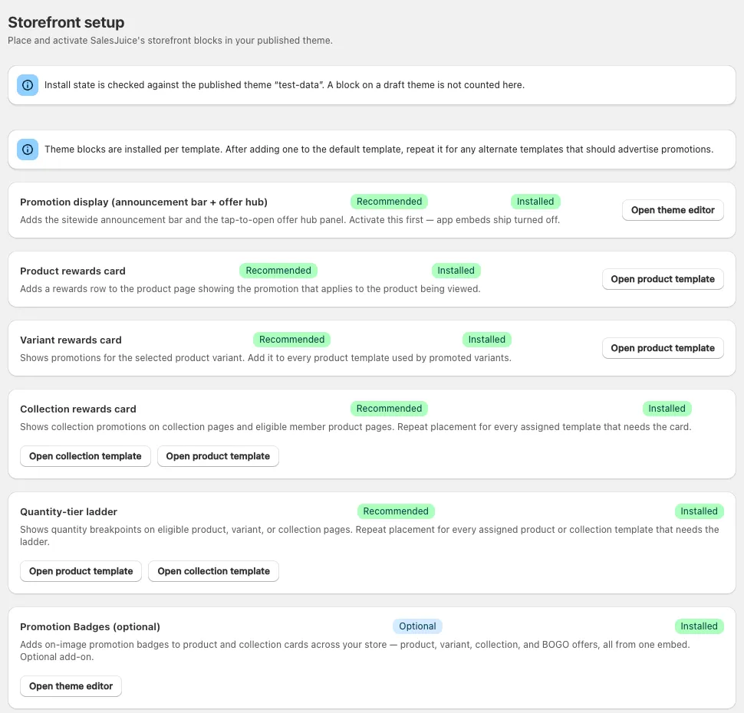
Task: Click the 'Shows quantity breakpoints on eligible product' description
Action: (x=369, y=536)
